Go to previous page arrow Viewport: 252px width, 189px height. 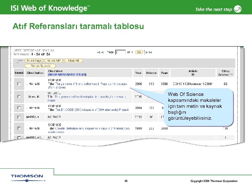102,52
